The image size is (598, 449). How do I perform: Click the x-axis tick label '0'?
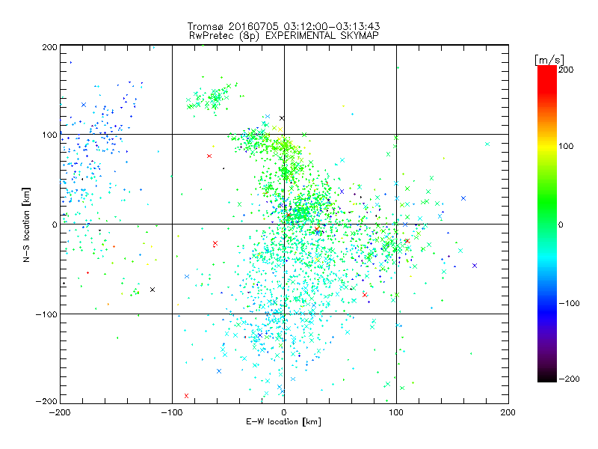tap(284, 413)
